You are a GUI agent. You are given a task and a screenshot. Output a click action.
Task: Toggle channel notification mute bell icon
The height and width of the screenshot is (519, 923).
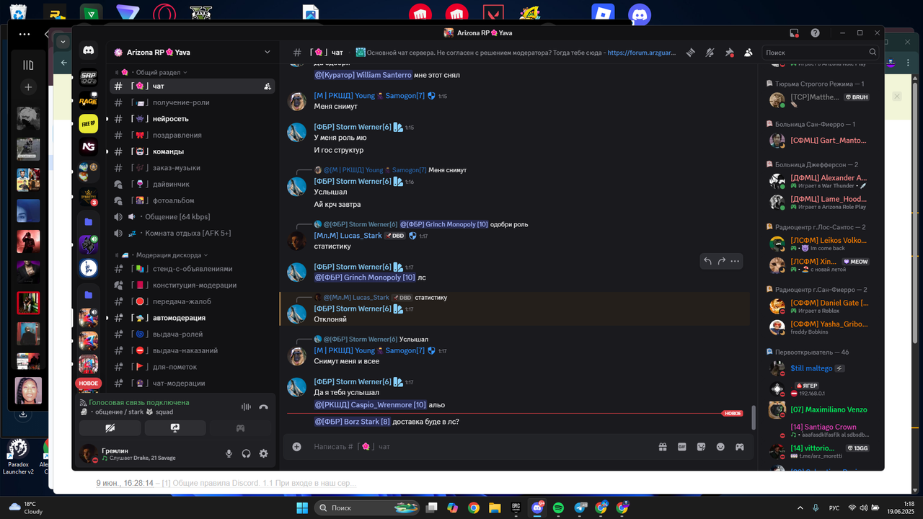(710, 53)
